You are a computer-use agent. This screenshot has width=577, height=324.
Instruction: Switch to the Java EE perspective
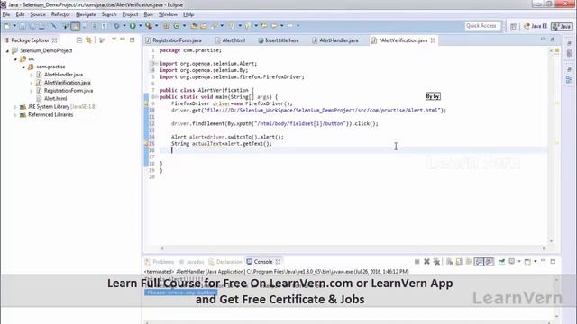point(535,26)
